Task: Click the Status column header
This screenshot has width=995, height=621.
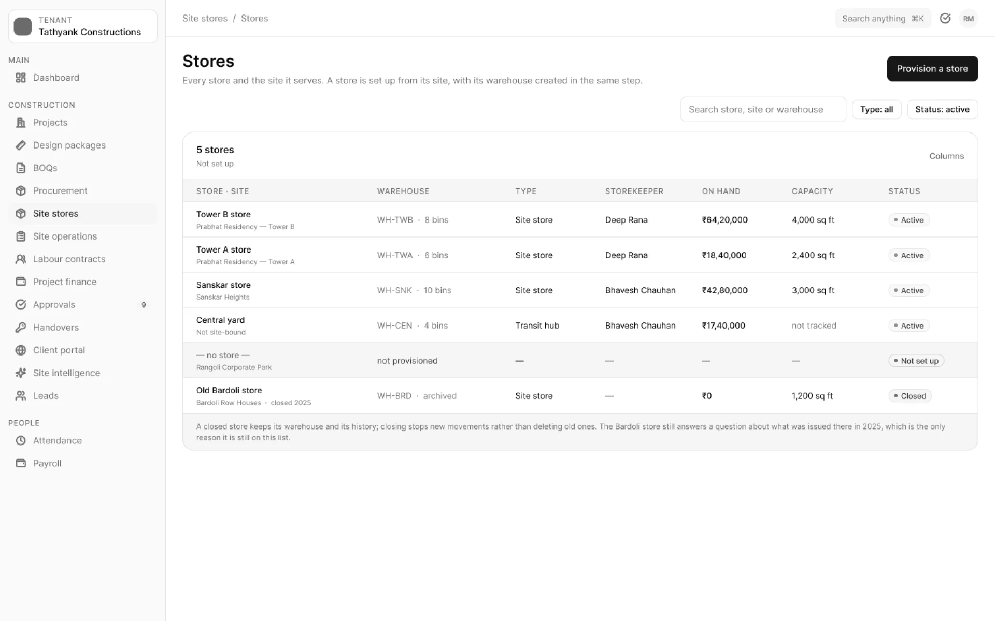Action: click(904, 191)
